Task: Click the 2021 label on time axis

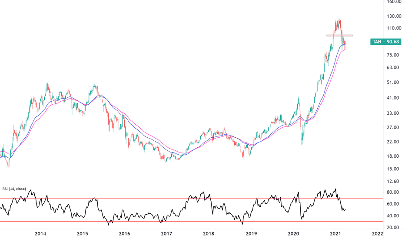Action: click(x=335, y=234)
